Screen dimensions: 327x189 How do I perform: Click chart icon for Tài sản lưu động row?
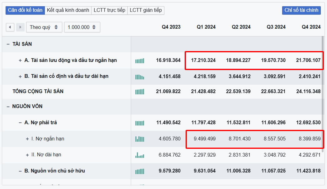[x=140, y=61]
